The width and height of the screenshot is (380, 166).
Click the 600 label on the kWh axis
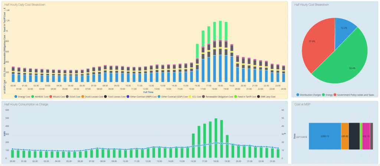click(x=7, y=110)
